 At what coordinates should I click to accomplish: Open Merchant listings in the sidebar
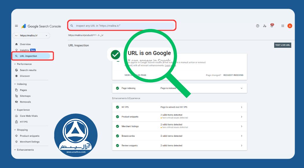click(30, 142)
